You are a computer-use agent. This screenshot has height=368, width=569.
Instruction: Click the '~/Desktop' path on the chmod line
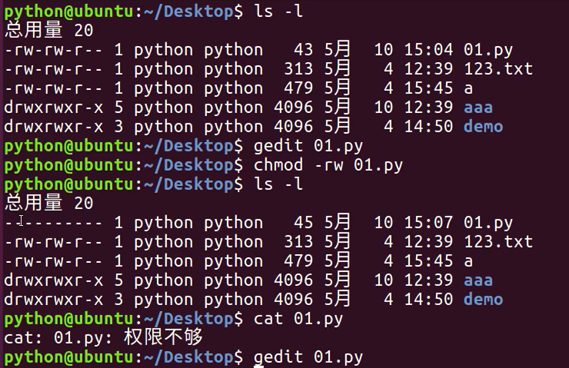click(x=188, y=166)
